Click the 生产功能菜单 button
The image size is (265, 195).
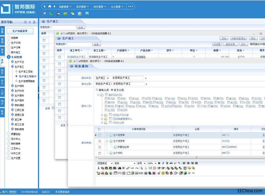20,31
